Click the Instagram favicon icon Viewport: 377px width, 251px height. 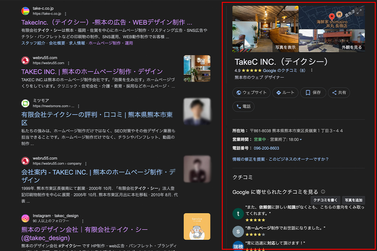click(25, 218)
